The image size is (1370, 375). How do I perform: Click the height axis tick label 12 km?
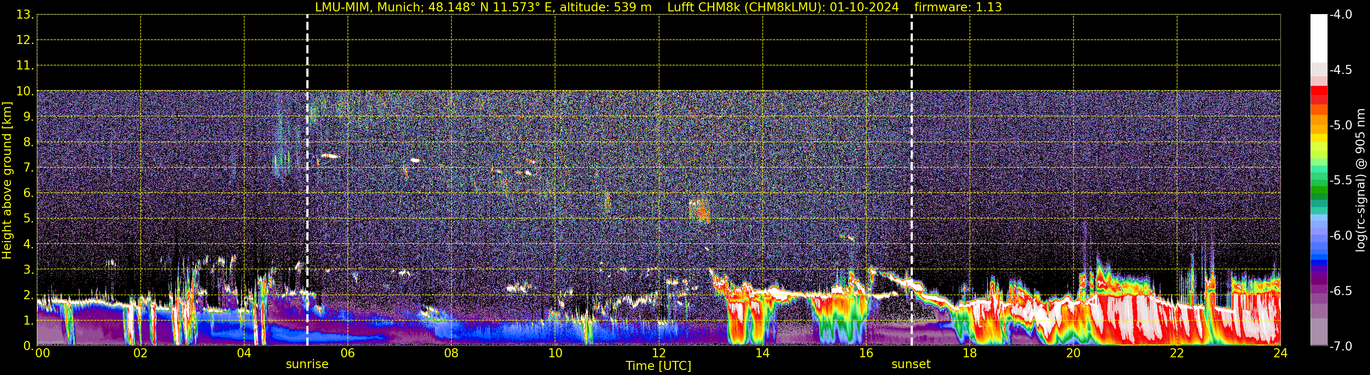pos(25,40)
